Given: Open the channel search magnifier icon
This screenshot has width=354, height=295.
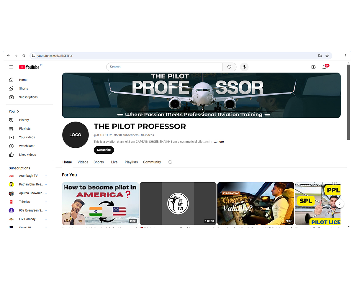Looking at the screenshot, I should click(170, 162).
